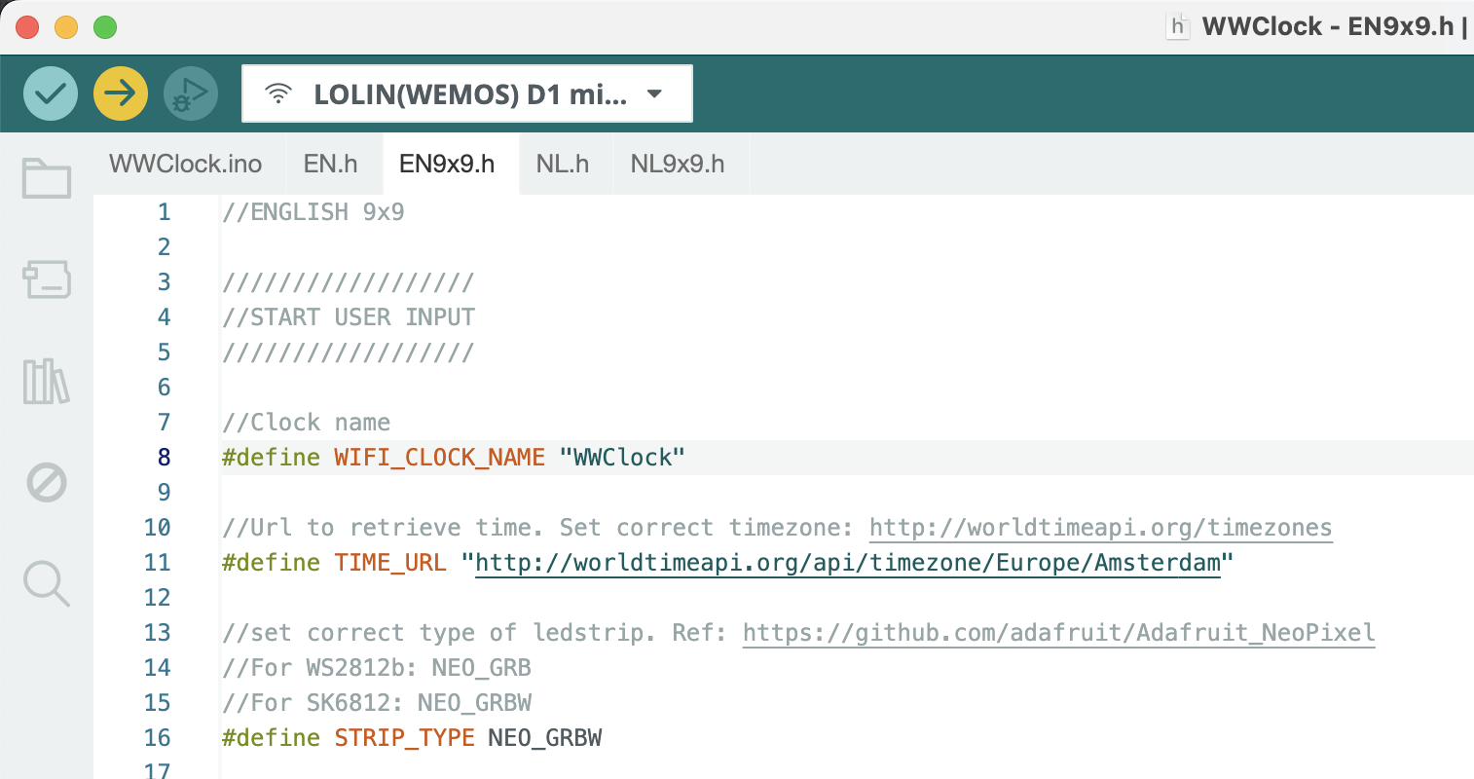Click line number 8 in the gutter
This screenshot has height=779, width=1474.
point(164,458)
